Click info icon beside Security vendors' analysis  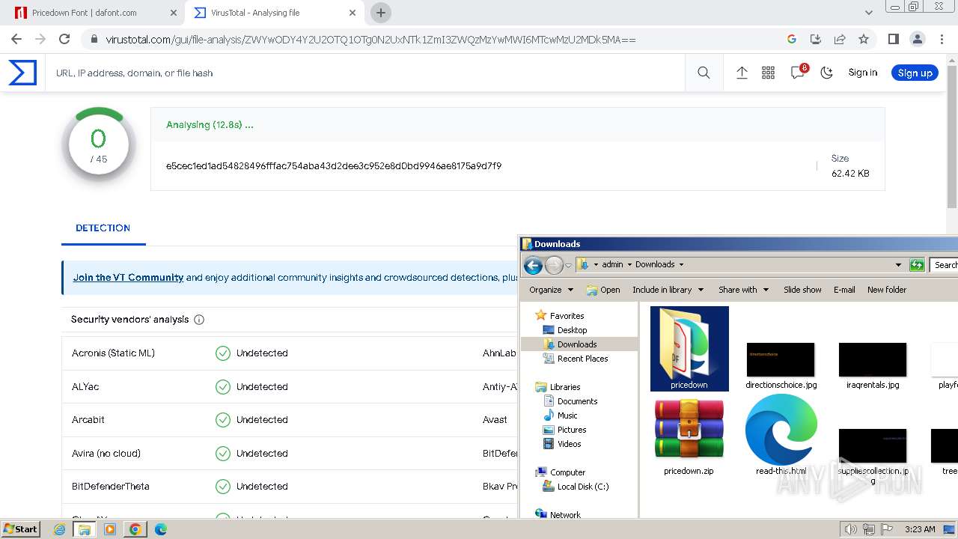point(199,320)
